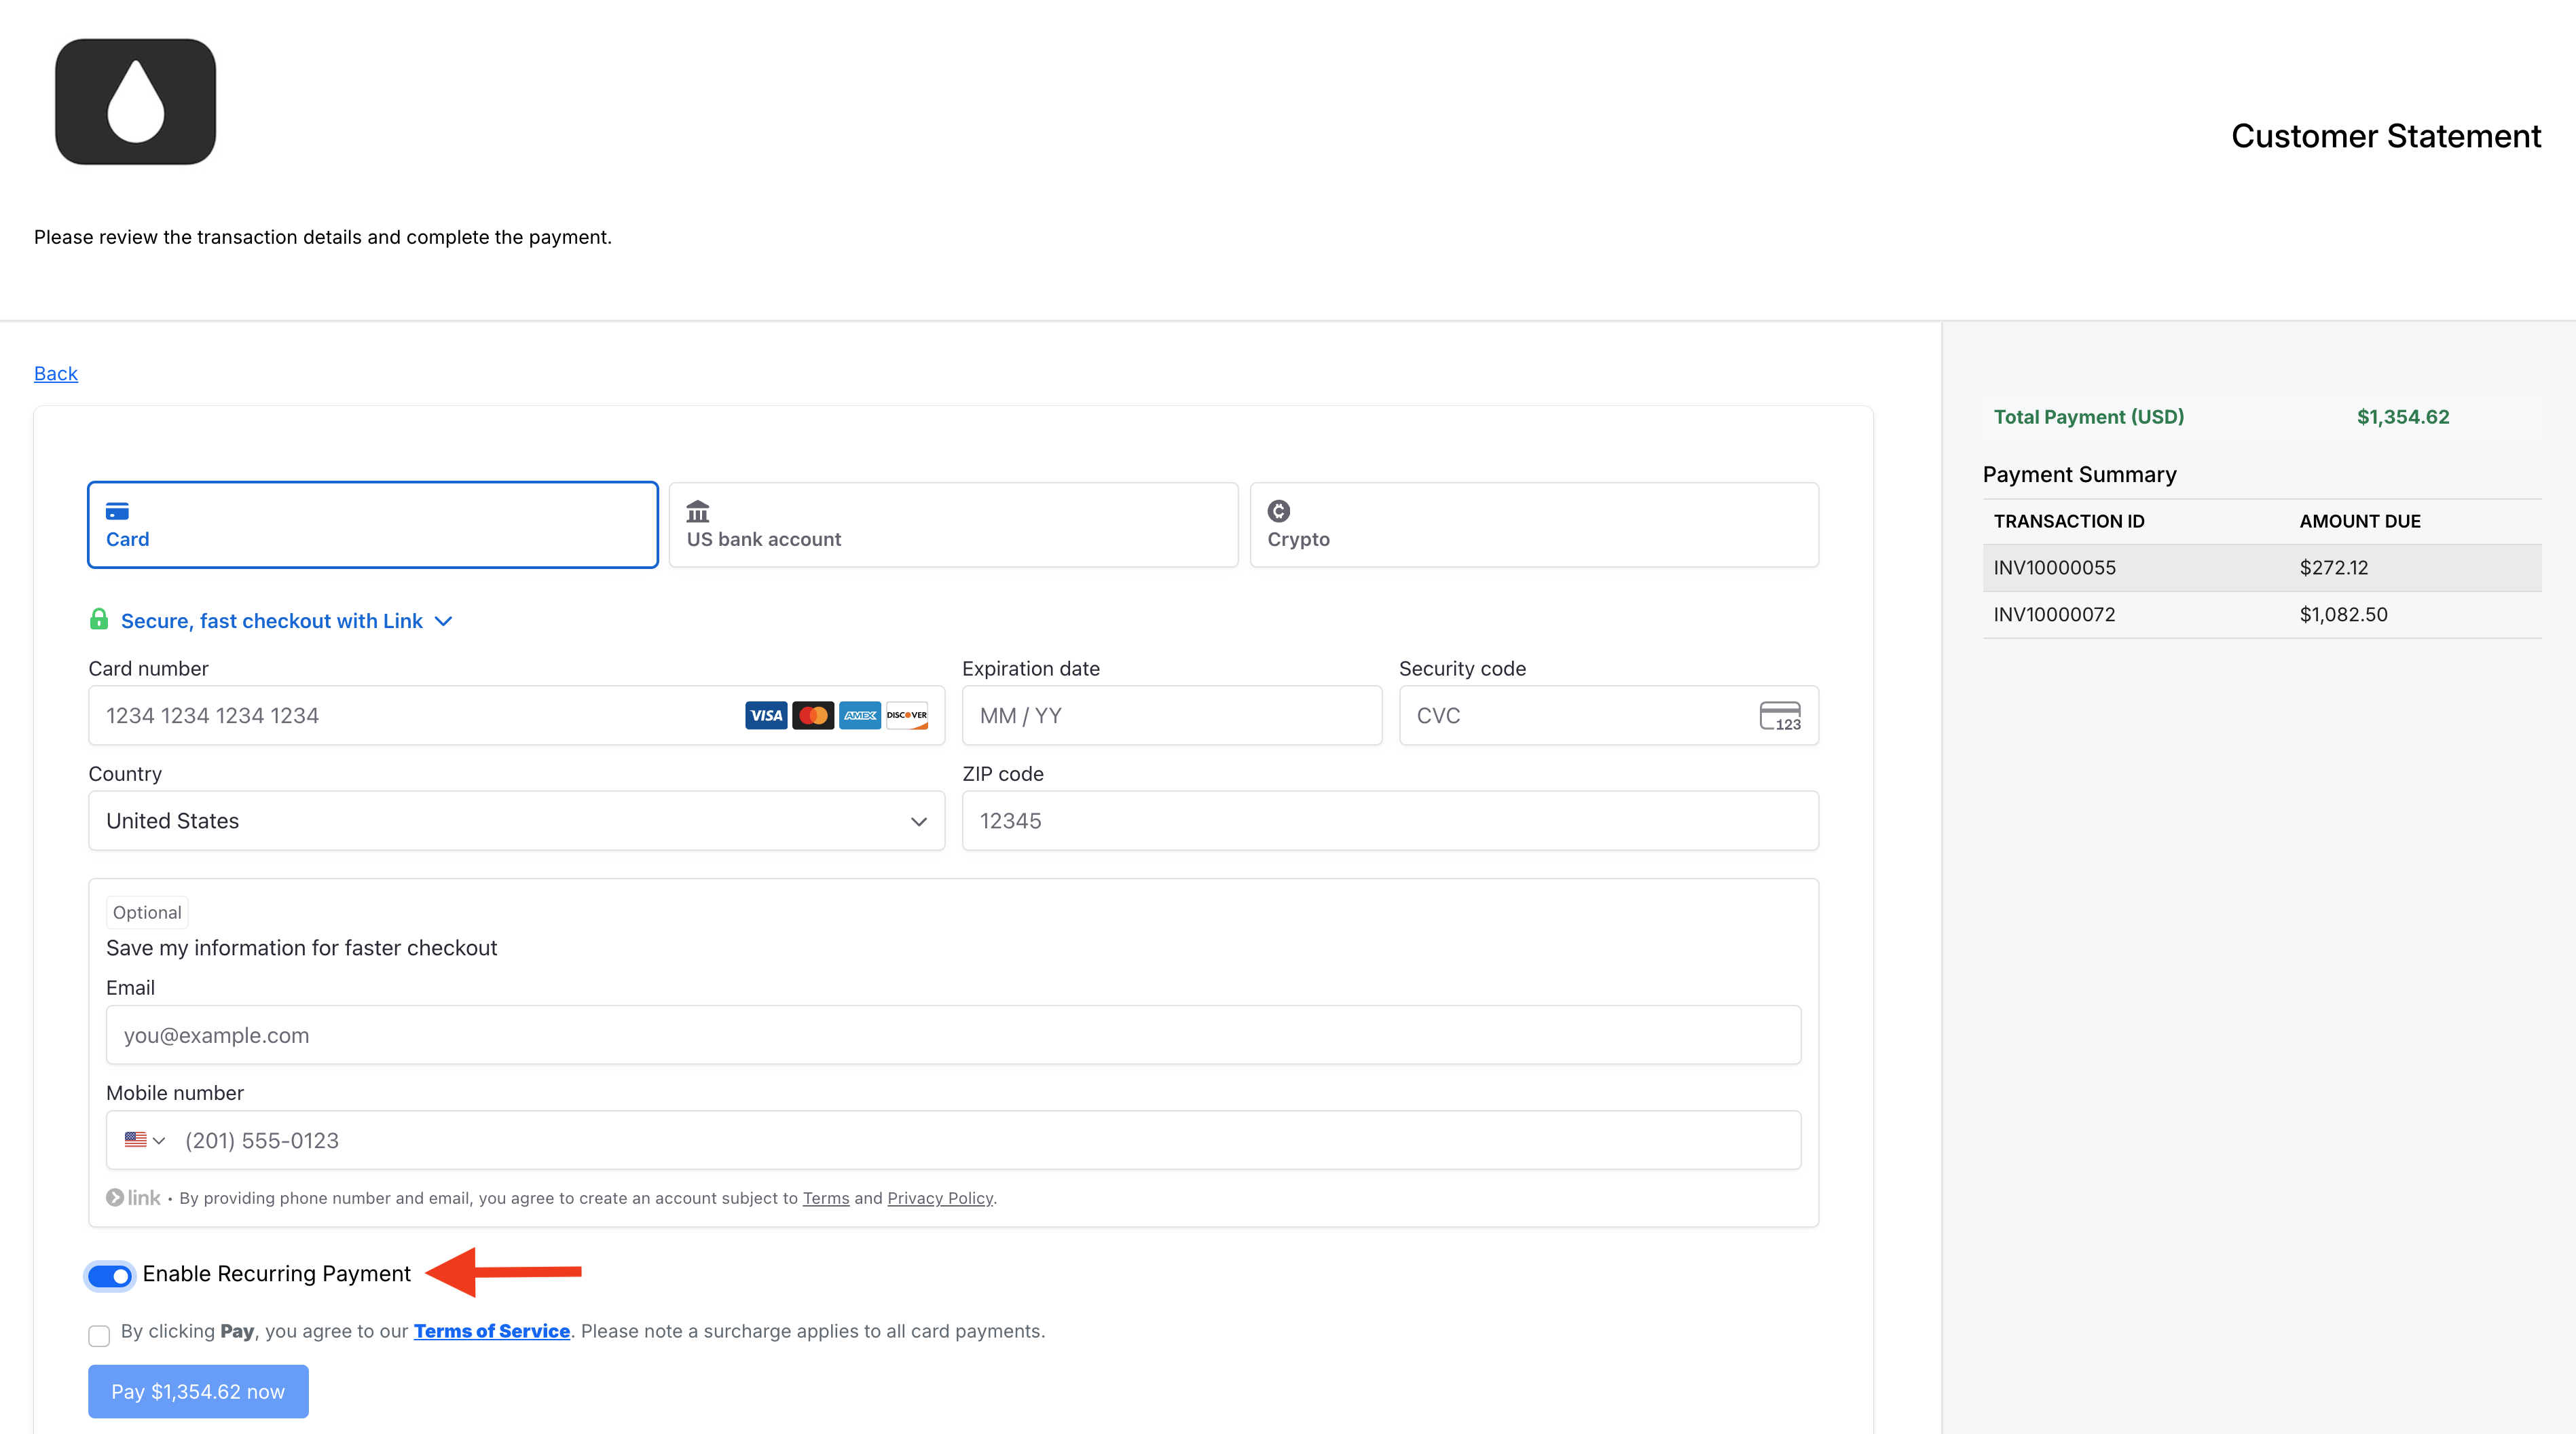This screenshot has width=2576, height=1434.
Task: Toggle Enable Recurring Payment switch
Action: click(110, 1275)
